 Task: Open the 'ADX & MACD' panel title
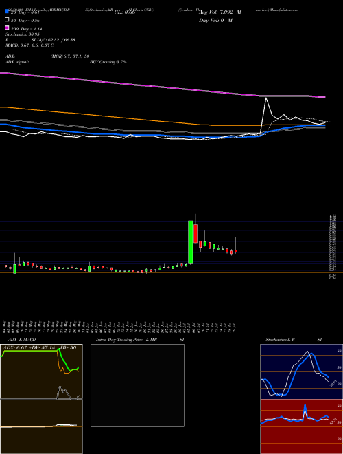[x=22, y=340]
